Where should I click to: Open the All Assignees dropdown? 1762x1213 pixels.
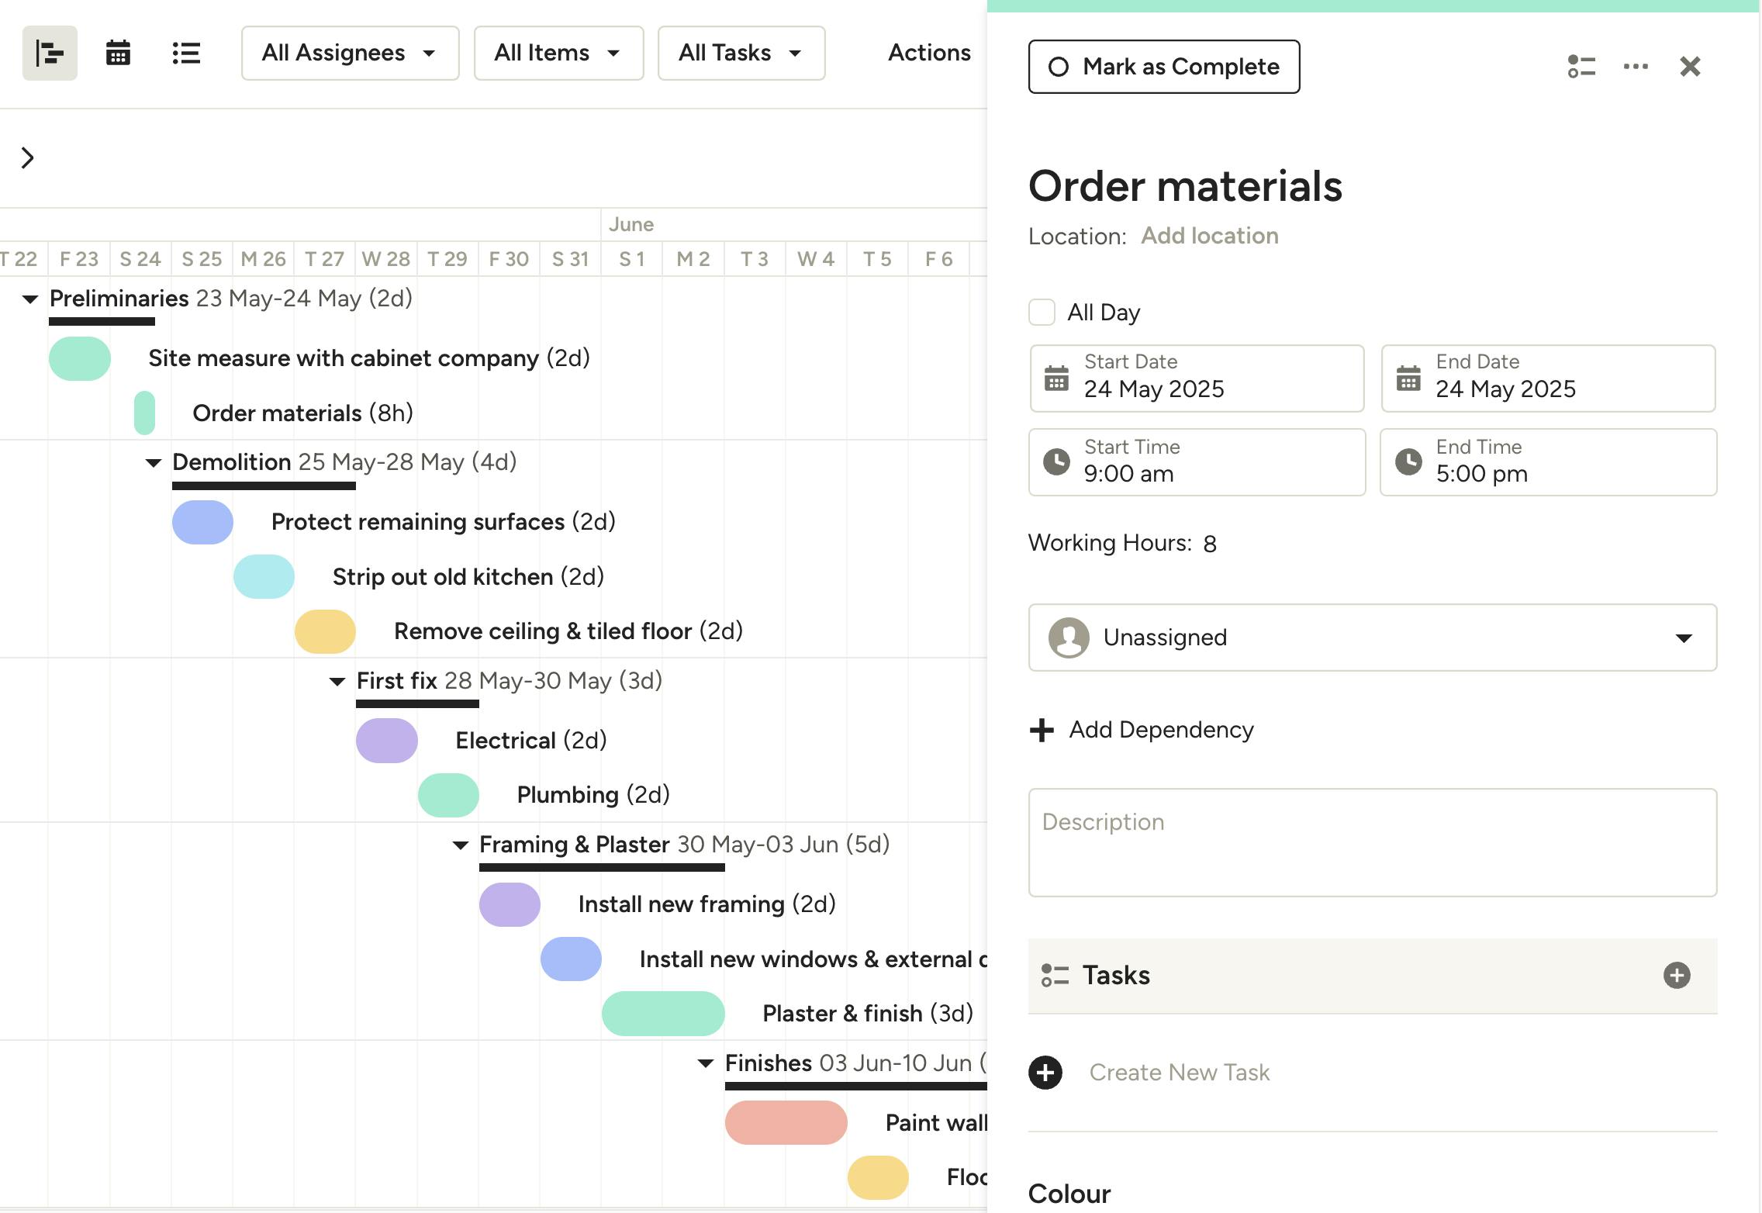click(x=350, y=54)
